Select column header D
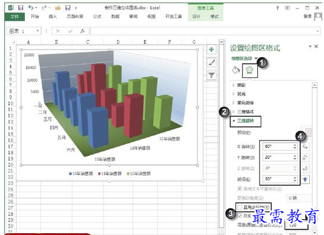This screenshot has height=235, width=324. 118,42
